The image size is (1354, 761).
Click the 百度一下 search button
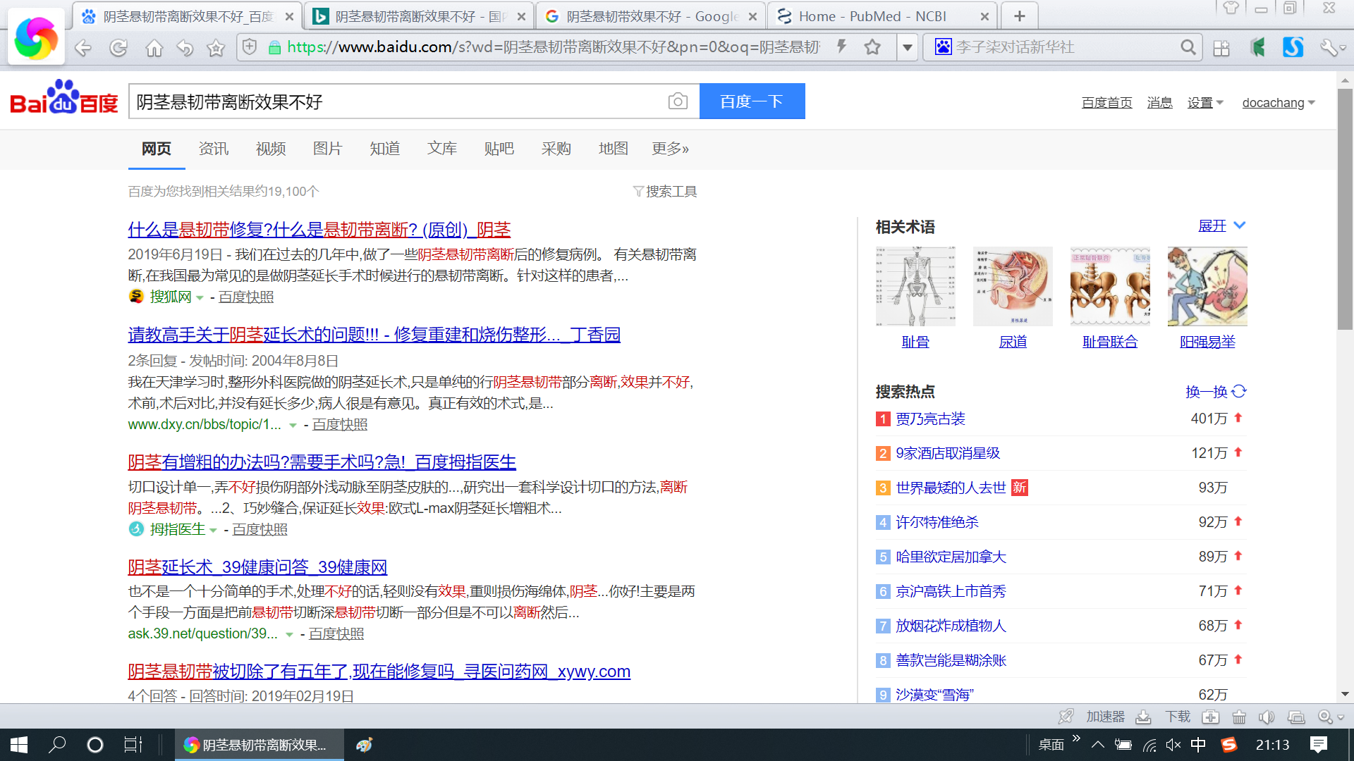(x=752, y=101)
